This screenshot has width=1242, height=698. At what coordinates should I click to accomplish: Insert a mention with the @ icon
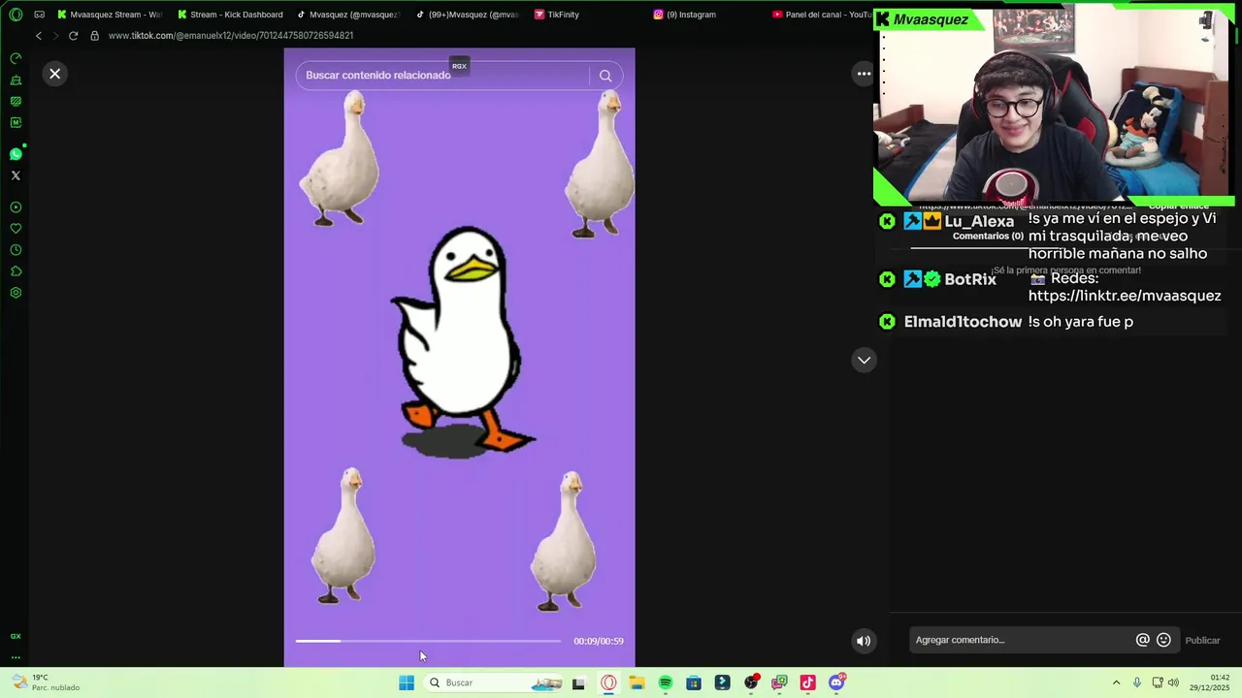[x=1143, y=640]
